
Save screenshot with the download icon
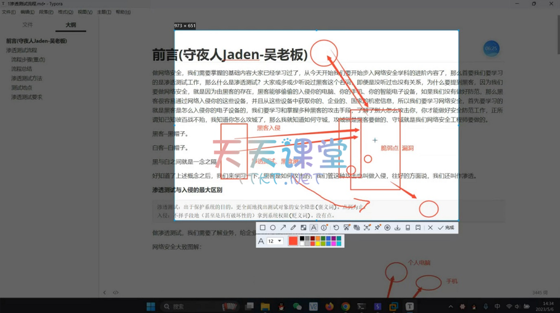[x=398, y=228]
